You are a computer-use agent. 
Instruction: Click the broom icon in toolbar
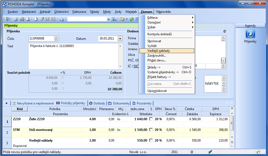point(42,19)
